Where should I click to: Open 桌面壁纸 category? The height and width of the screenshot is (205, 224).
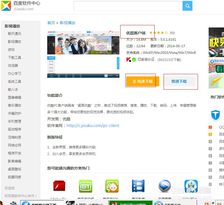(x=15, y=169)
